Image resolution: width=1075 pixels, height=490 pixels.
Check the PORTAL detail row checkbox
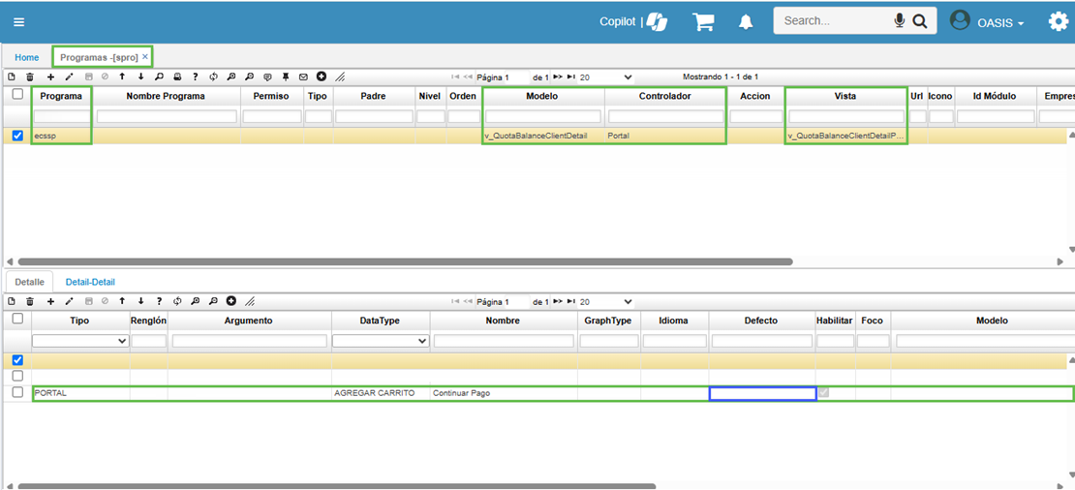coord(17,392)
